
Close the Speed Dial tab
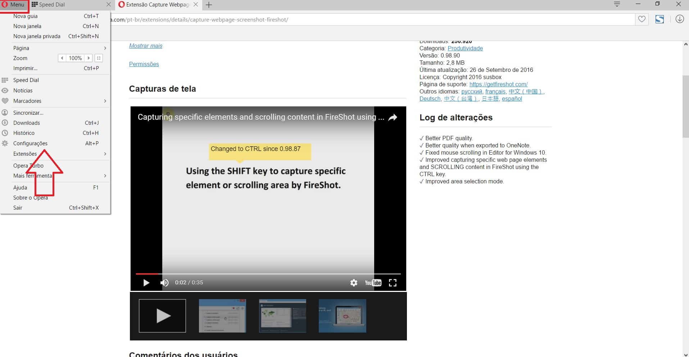(x=109, y=5)
